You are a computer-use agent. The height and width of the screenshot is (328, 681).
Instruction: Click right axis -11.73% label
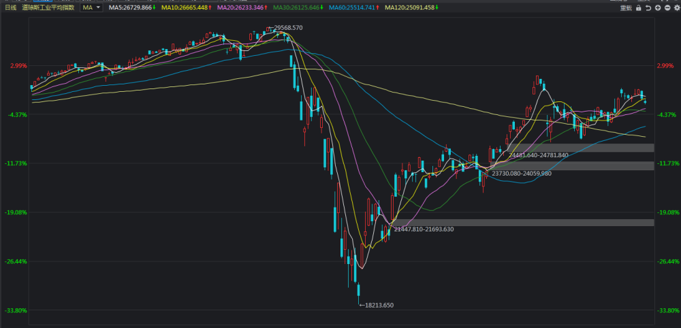pyautogui.click(x=668, y=163)
